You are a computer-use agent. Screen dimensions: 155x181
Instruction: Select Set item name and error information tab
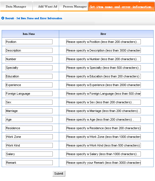pyautogui.click(x=121, y=7)
